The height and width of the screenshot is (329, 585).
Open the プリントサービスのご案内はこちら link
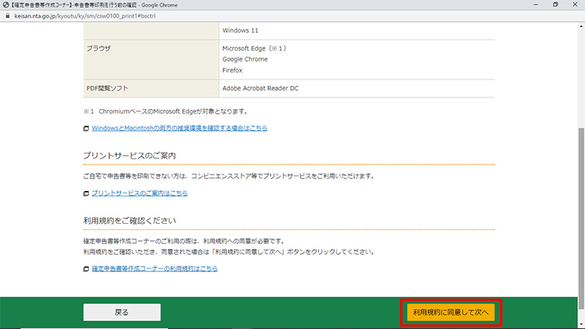point(139,193)
